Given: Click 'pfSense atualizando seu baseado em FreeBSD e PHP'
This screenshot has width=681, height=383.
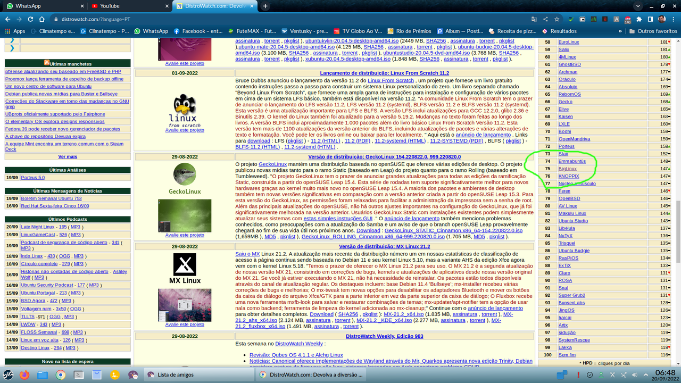Looking at the screenshot, I should coord(63,71).
